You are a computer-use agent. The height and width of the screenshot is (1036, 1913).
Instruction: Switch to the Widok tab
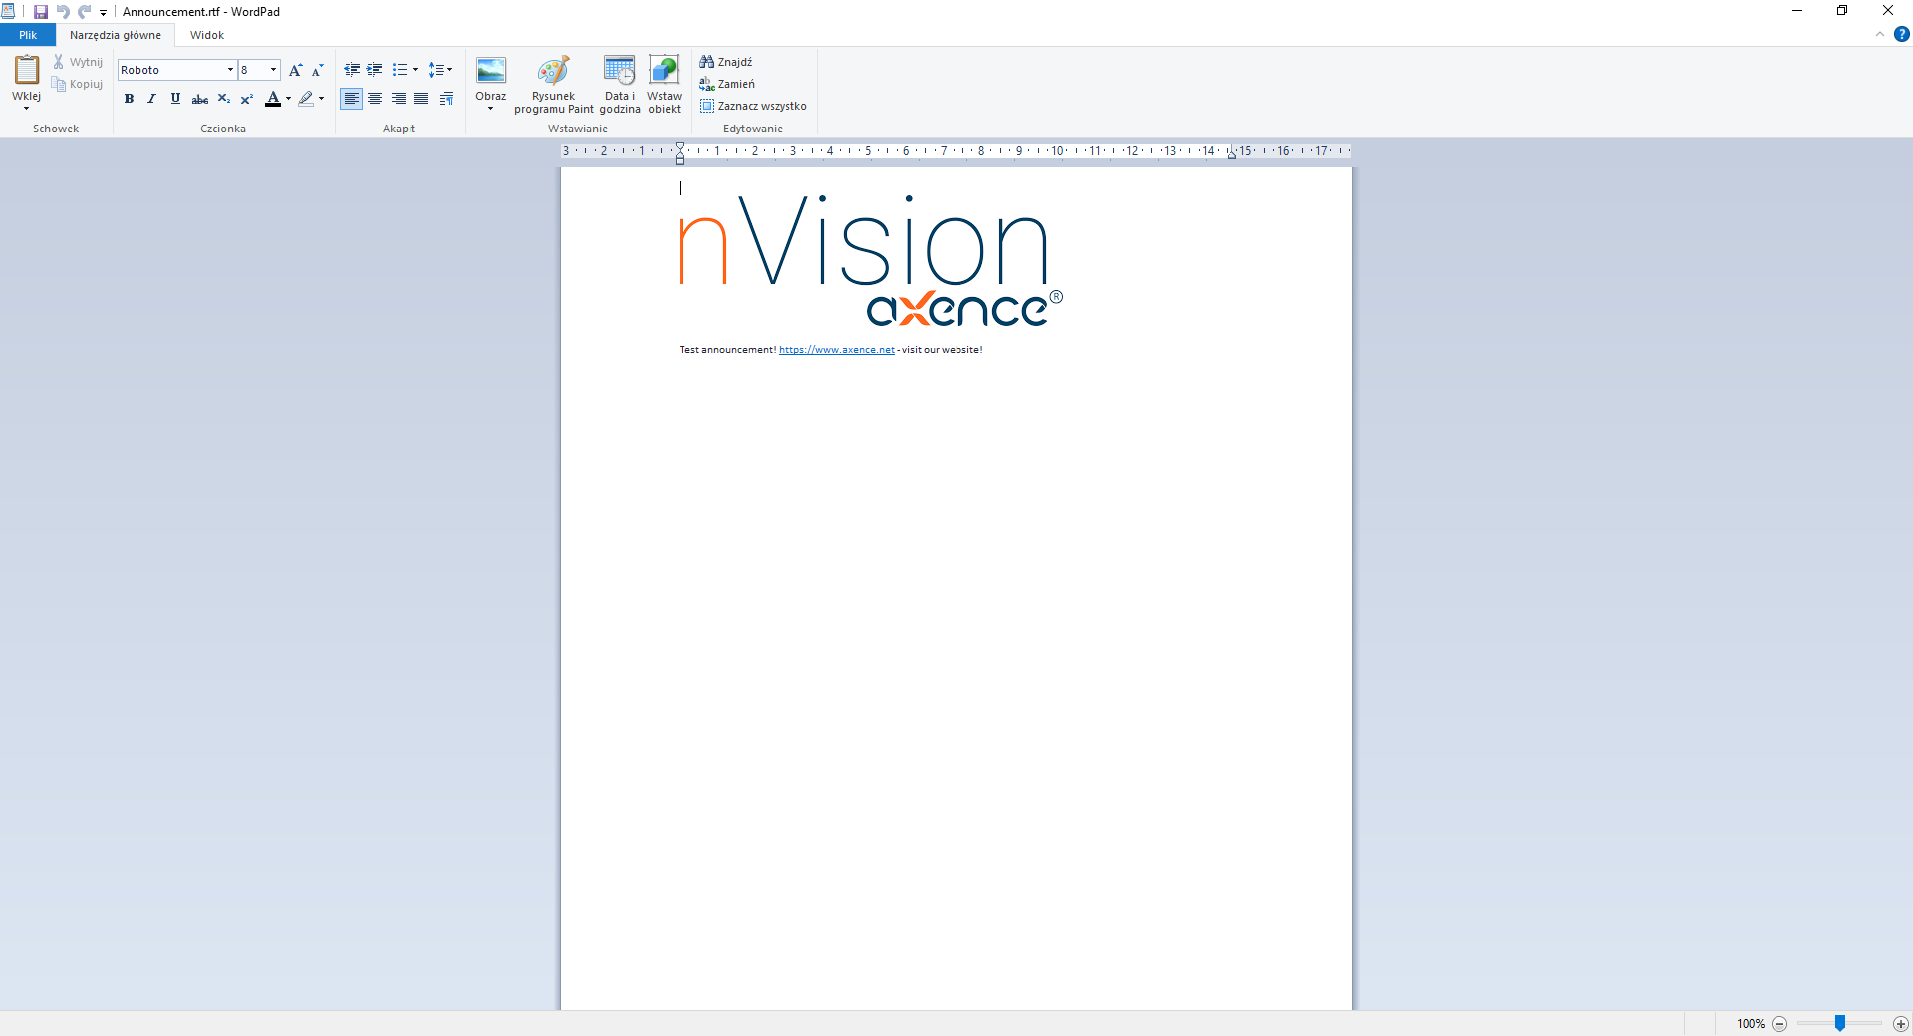(x=207, y=35)
